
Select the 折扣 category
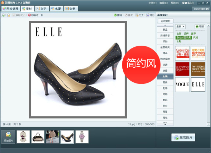click(165, 41)
